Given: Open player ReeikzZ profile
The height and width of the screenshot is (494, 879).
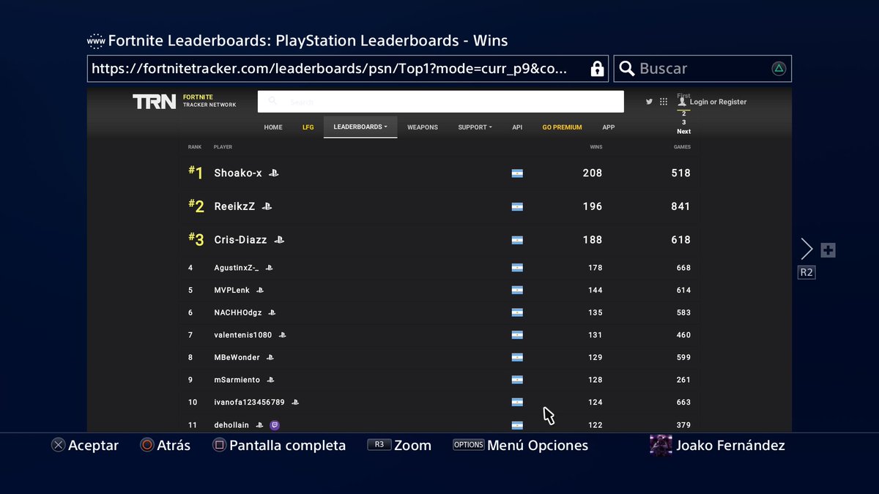Looking at the screenshot, I should [234, 206].
